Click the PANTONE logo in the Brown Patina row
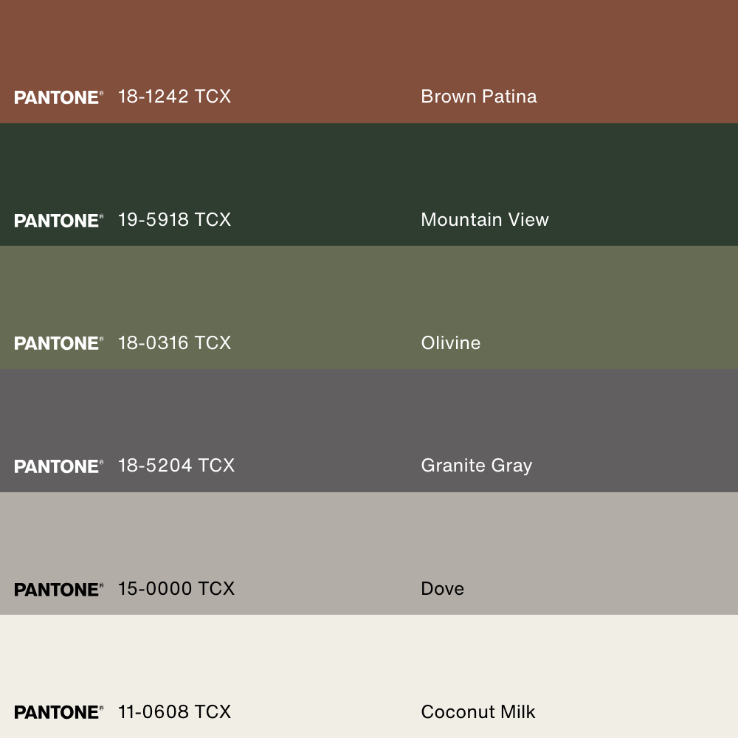The height and width of the screenshot is (738, 738). point(58,97)
